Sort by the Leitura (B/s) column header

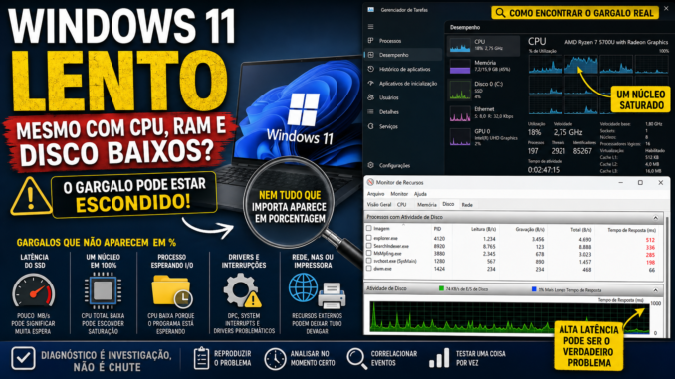tap(484, 229)
